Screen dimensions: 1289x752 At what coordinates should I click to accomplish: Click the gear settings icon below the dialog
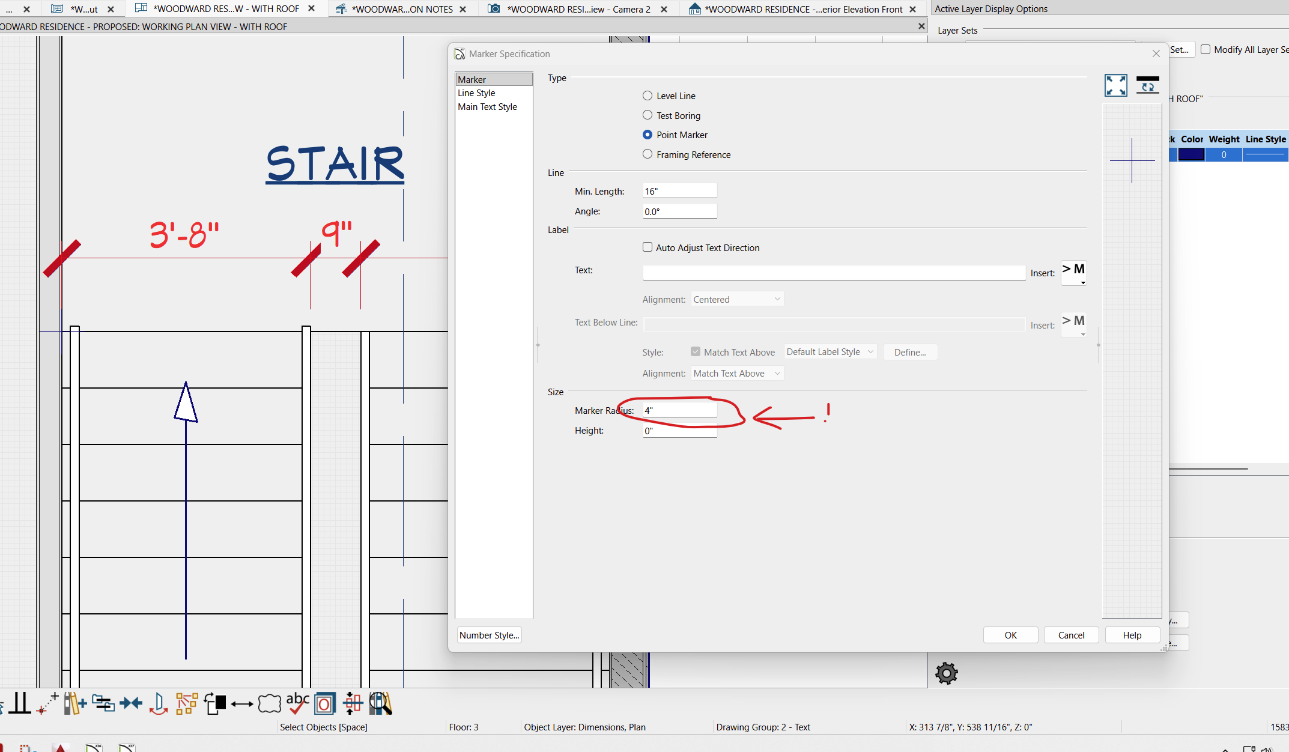(946, 673)
